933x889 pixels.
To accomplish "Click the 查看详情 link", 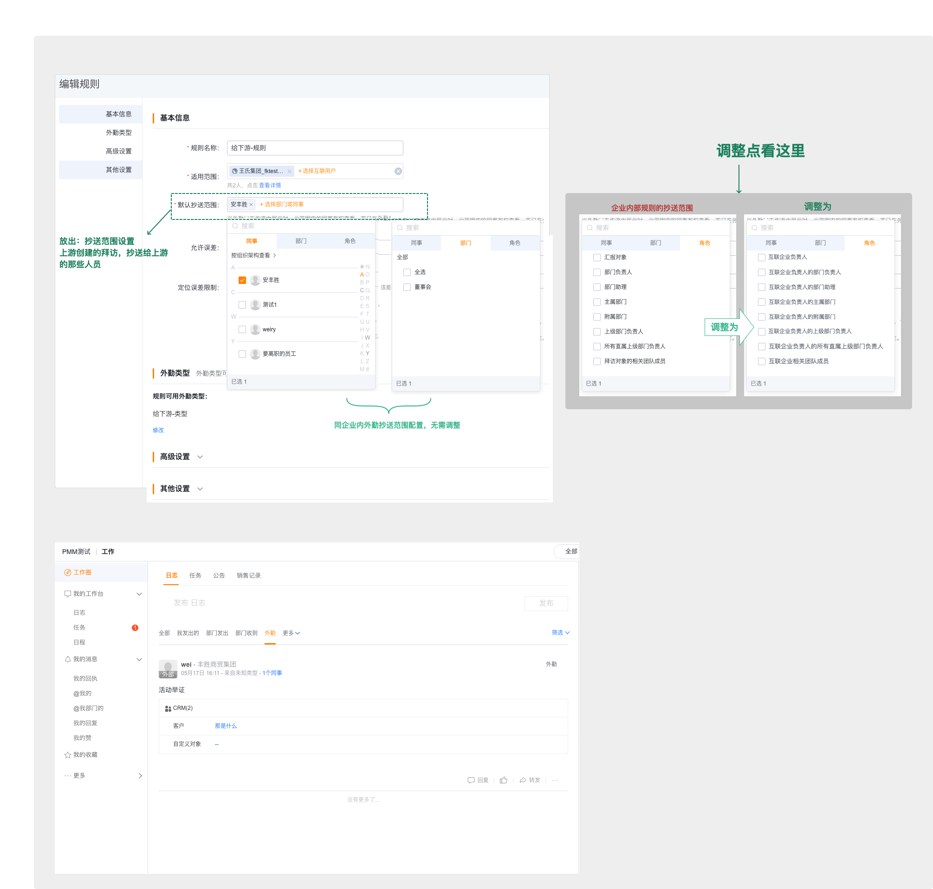I will click(x=270, y=185).
